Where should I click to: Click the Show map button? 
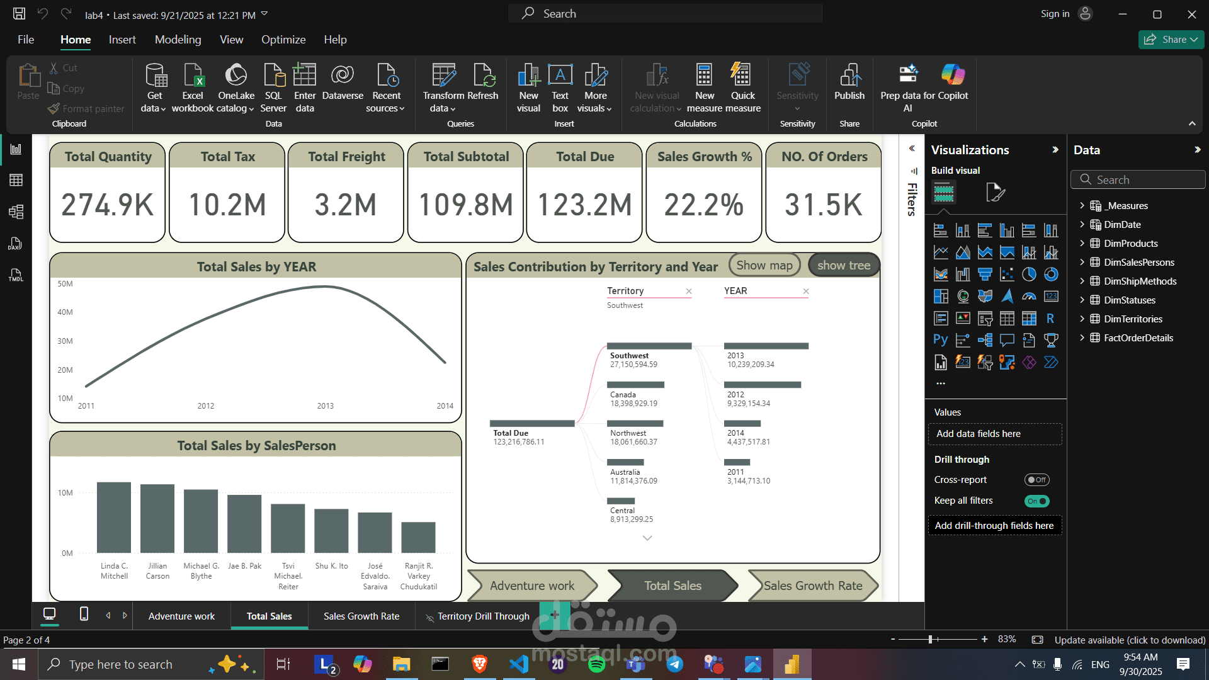click(x=764, y=264)
